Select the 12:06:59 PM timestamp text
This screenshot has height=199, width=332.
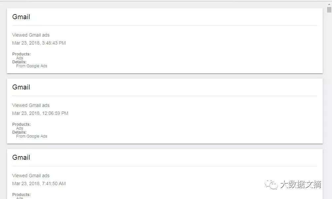[x=40, y=113]
